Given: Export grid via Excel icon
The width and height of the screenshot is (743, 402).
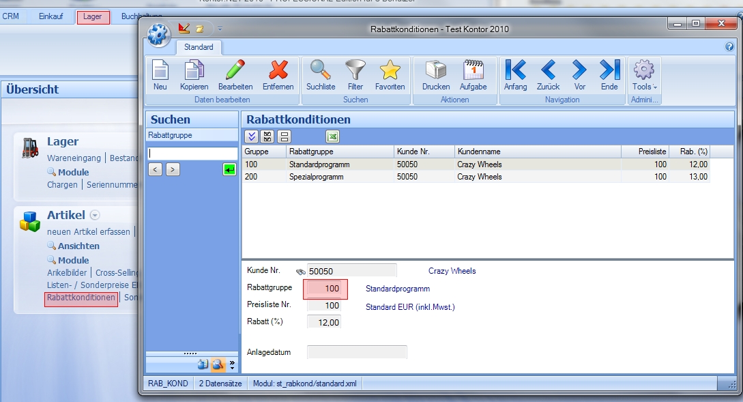Looking at the screenshot, I should [x=332, y=137].
